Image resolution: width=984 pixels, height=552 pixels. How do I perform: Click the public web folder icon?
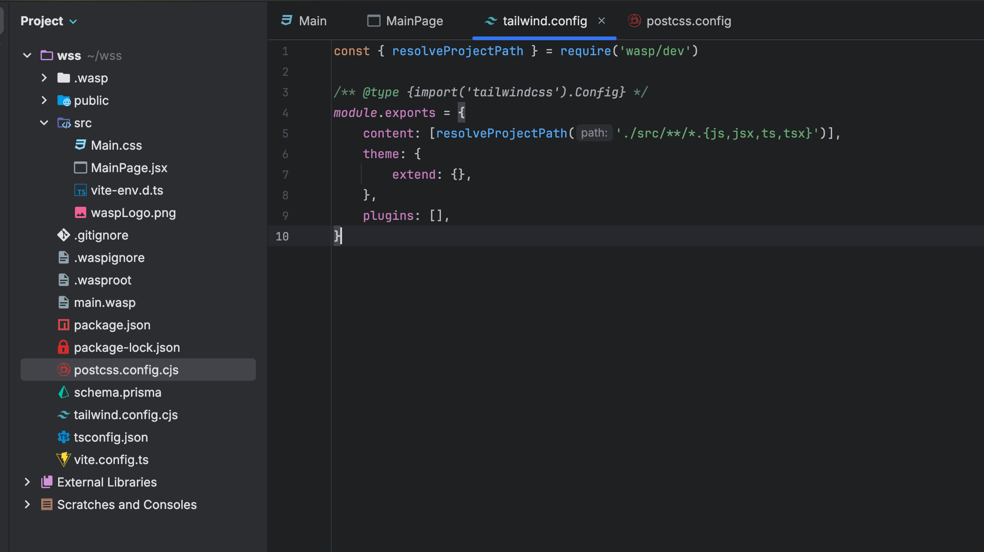[64, 101]
